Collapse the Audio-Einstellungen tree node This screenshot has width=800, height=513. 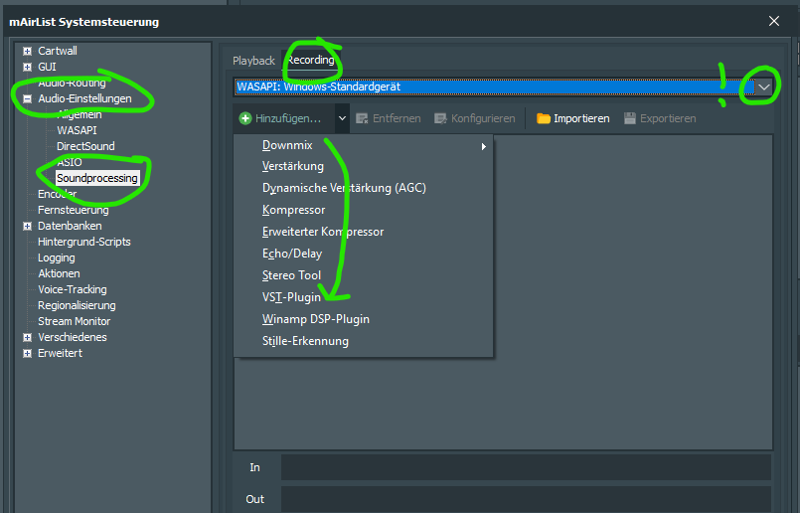pos(28,98)
